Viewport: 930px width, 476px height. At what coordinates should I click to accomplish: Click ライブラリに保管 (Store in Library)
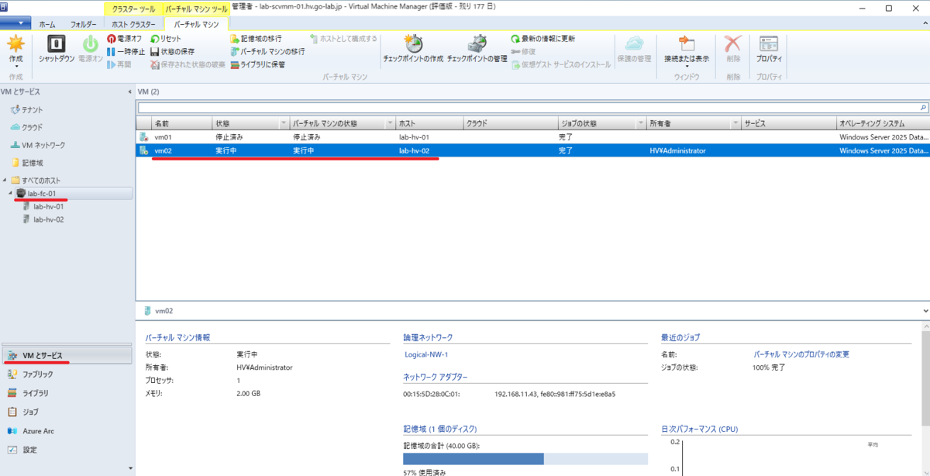257,64
